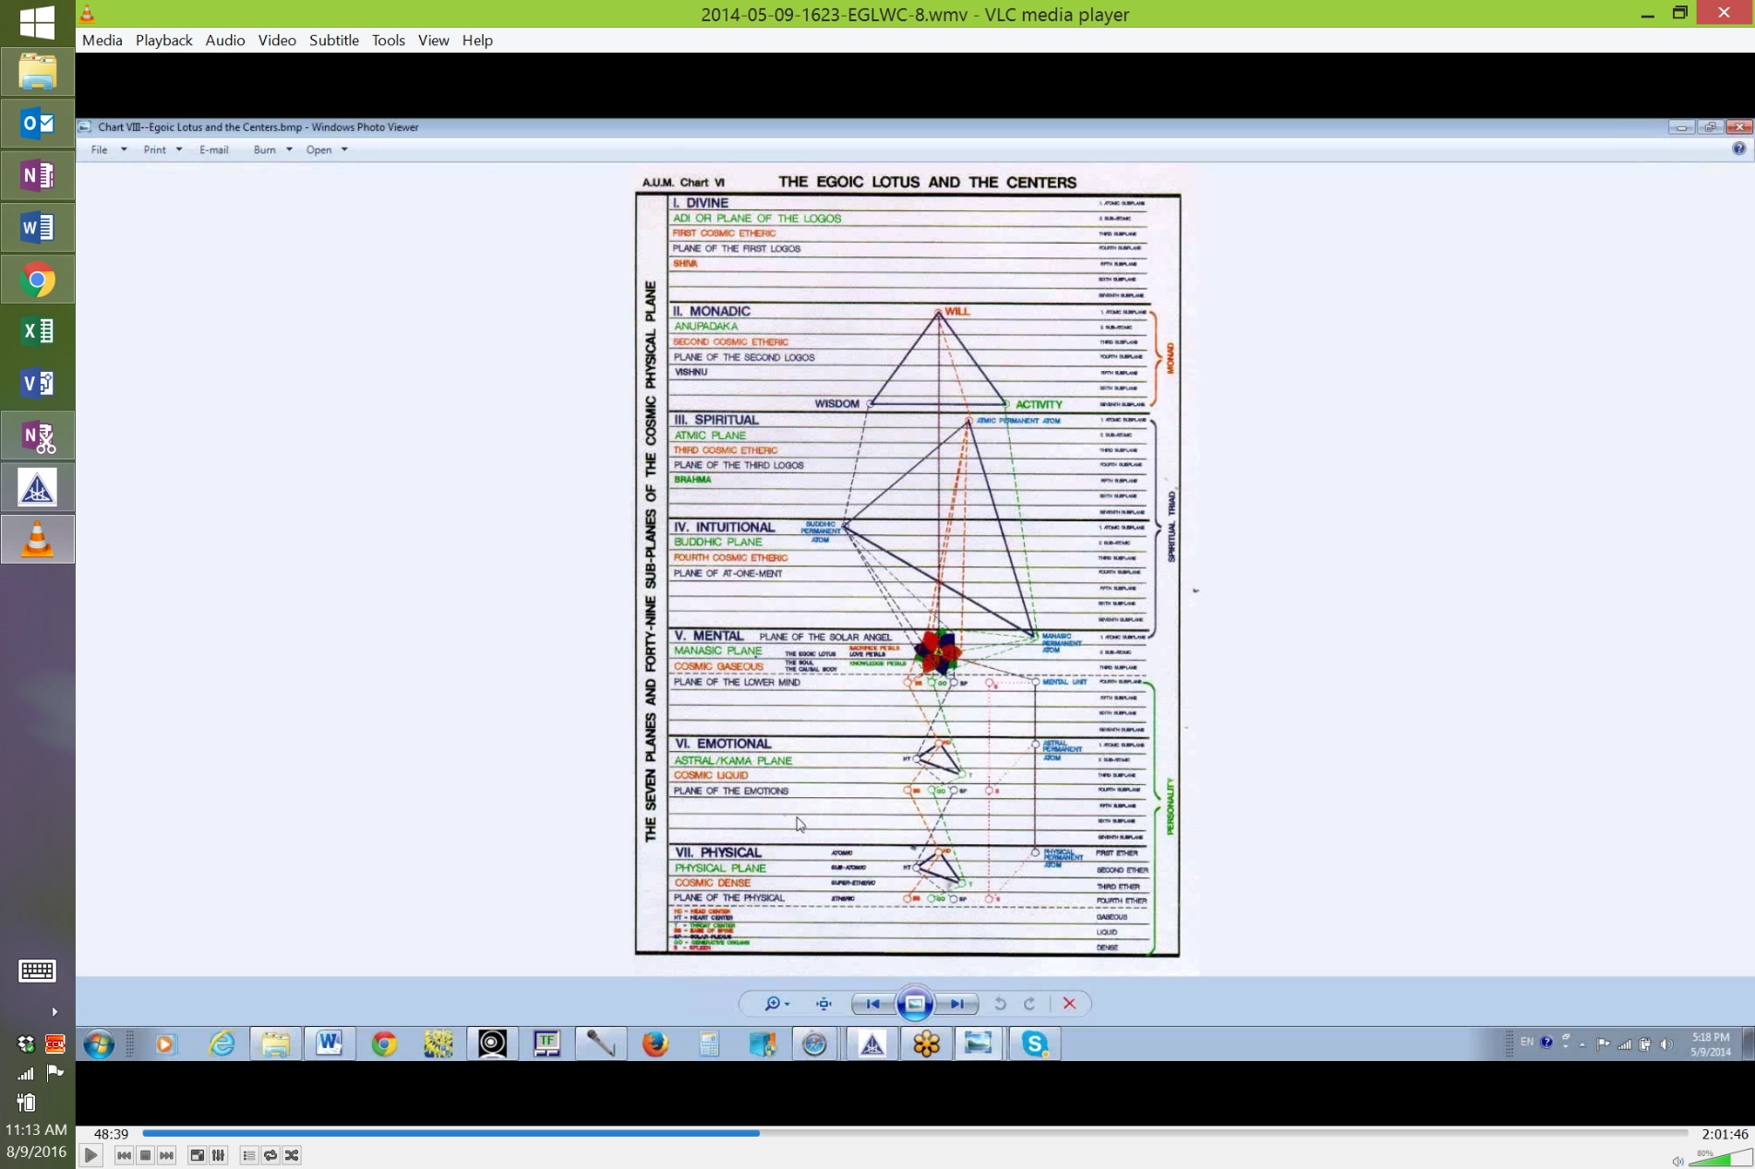Start Photo Viewer slide show button

915,1003
